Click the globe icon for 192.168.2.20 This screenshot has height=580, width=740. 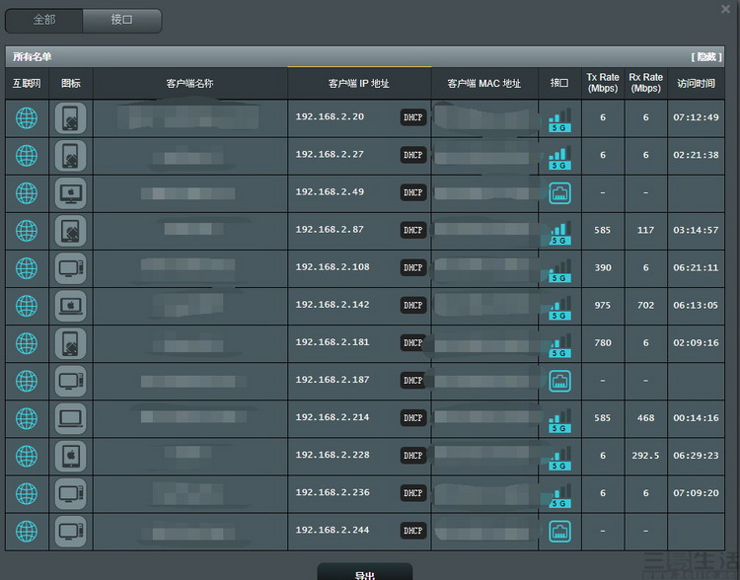click(x=27, y=118)
